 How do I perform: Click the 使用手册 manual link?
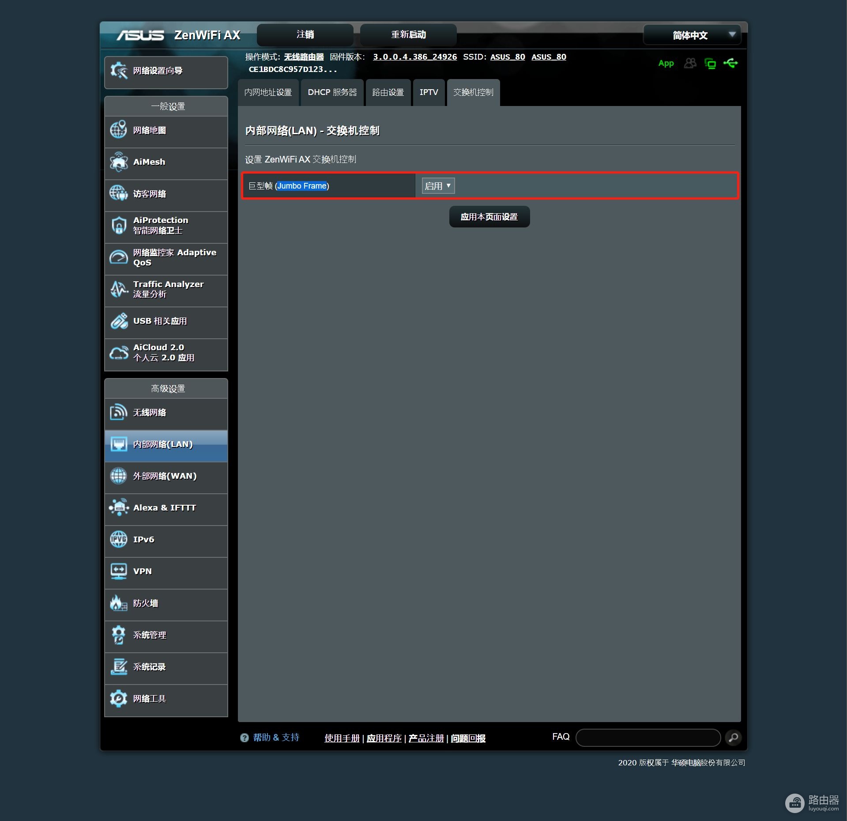[x=342, y=738]
